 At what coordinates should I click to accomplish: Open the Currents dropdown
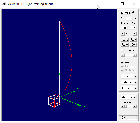135,76
